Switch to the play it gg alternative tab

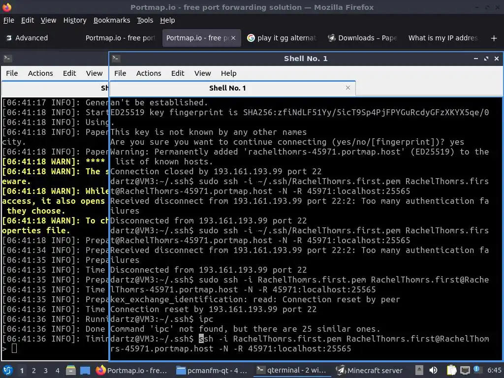tap(282, 38)
